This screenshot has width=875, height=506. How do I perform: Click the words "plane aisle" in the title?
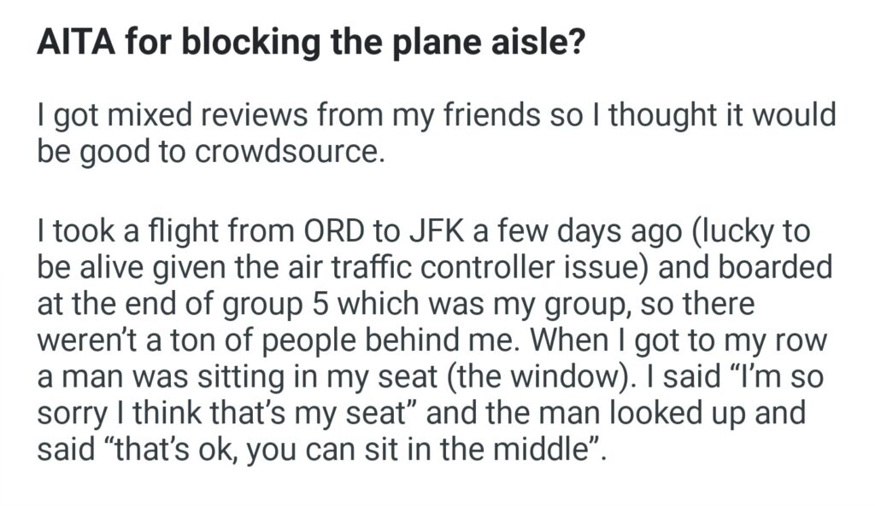[x=510, y=44]
